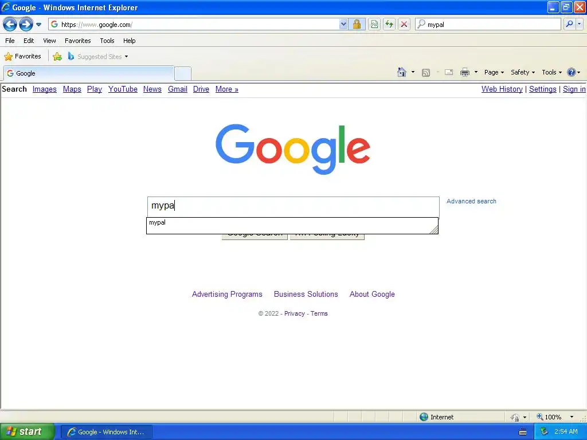The image size is (587, 440).
Task: Expand the Home button dropdown arrow
Action: (x=413, y=72)
